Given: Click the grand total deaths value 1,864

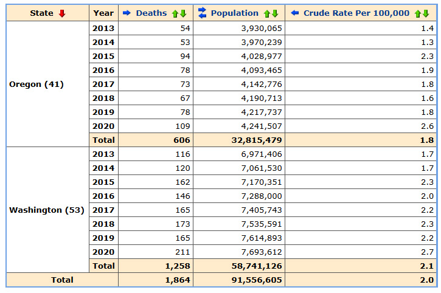Looking at the screenshot, I should (177, 280).
